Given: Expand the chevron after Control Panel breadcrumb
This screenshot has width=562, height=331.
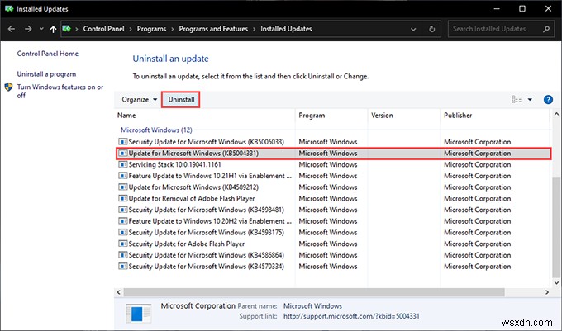Looking at the screenshot, I should [x=131, y=29].
